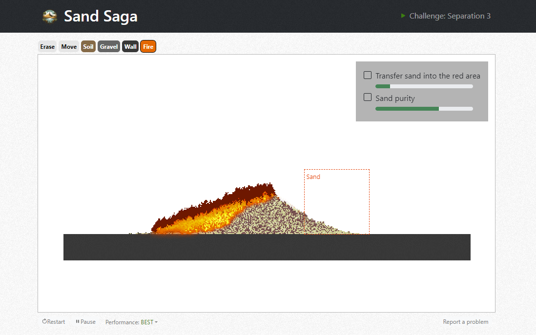Click the Sand purity progress bar
The height and width of the screenshot is (335, 536).
pos(424,109)
